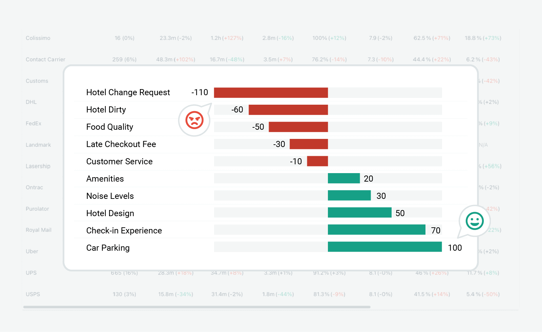
Task: Click the Food Quality label
Action: (109, 127)
